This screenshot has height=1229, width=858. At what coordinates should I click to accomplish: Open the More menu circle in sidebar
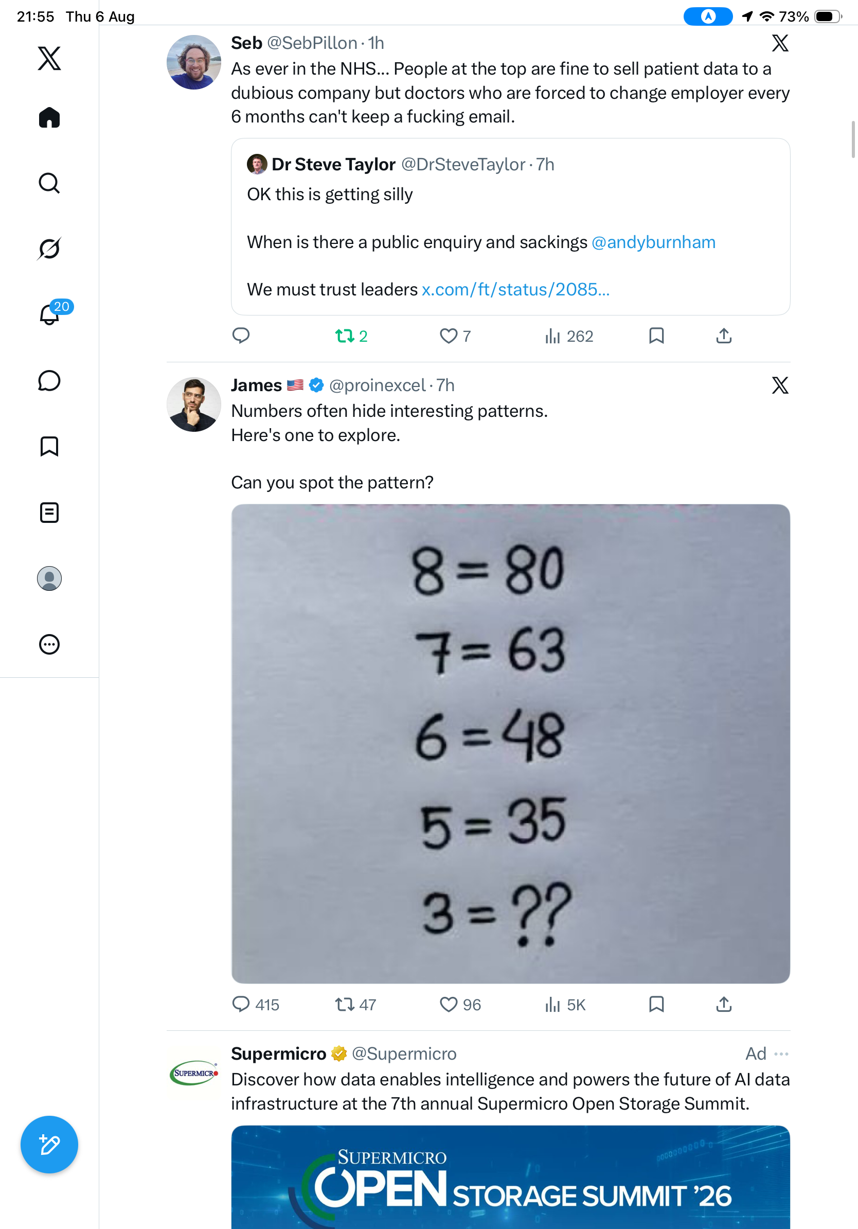(49, 644)
